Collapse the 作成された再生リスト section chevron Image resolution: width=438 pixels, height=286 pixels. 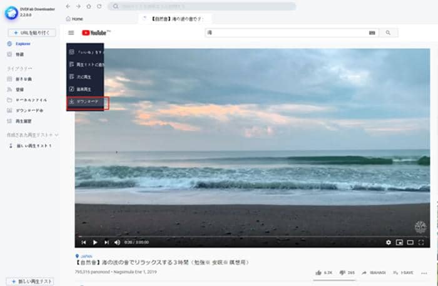point(56,135)
